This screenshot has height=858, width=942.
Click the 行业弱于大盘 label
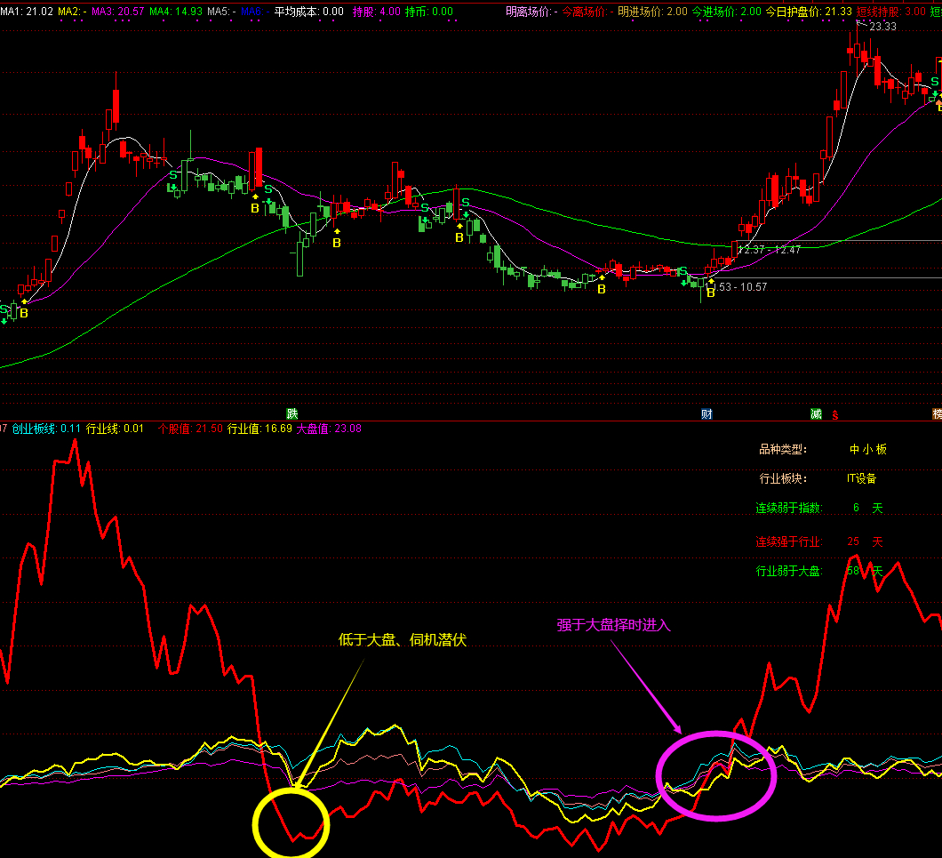point(789,571)
